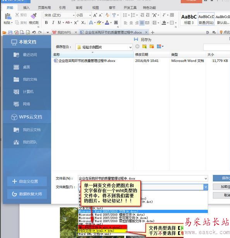The image size is (230, 238).
Task: Select 本地文档 in save dialog sidebar
Action: point(27,42)
